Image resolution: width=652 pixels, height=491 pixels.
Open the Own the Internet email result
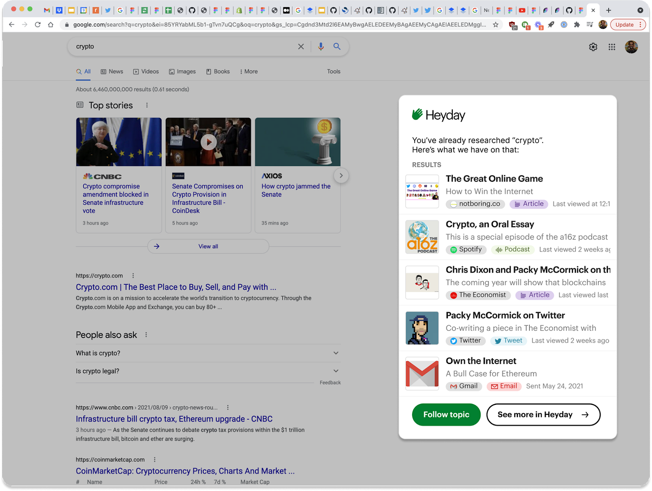click(x=508, y=374)
